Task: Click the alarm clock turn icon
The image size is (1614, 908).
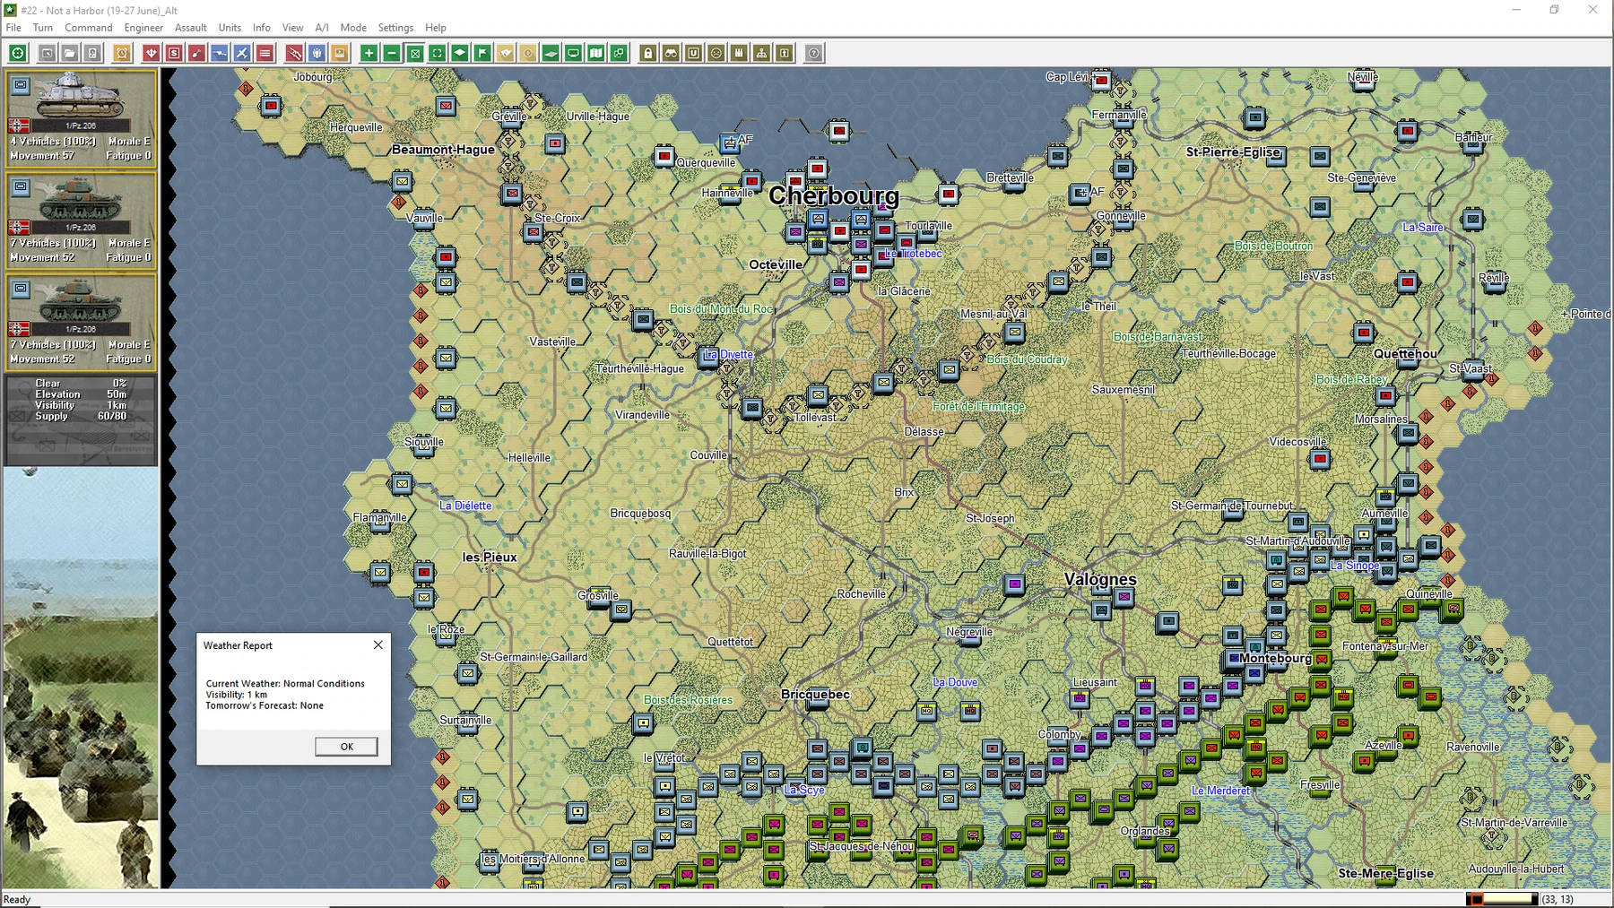Action: click(x=121, y=53)
